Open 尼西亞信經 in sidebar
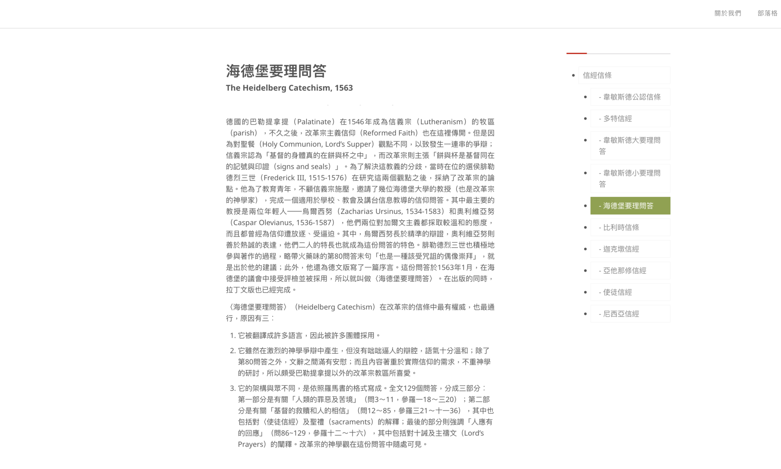 [630, 314]
